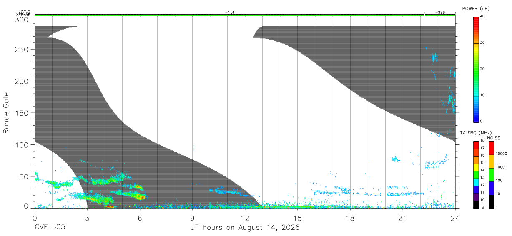Click the 100 tick on Range Gate axis
512x236 pixels.
click(23, 145)
